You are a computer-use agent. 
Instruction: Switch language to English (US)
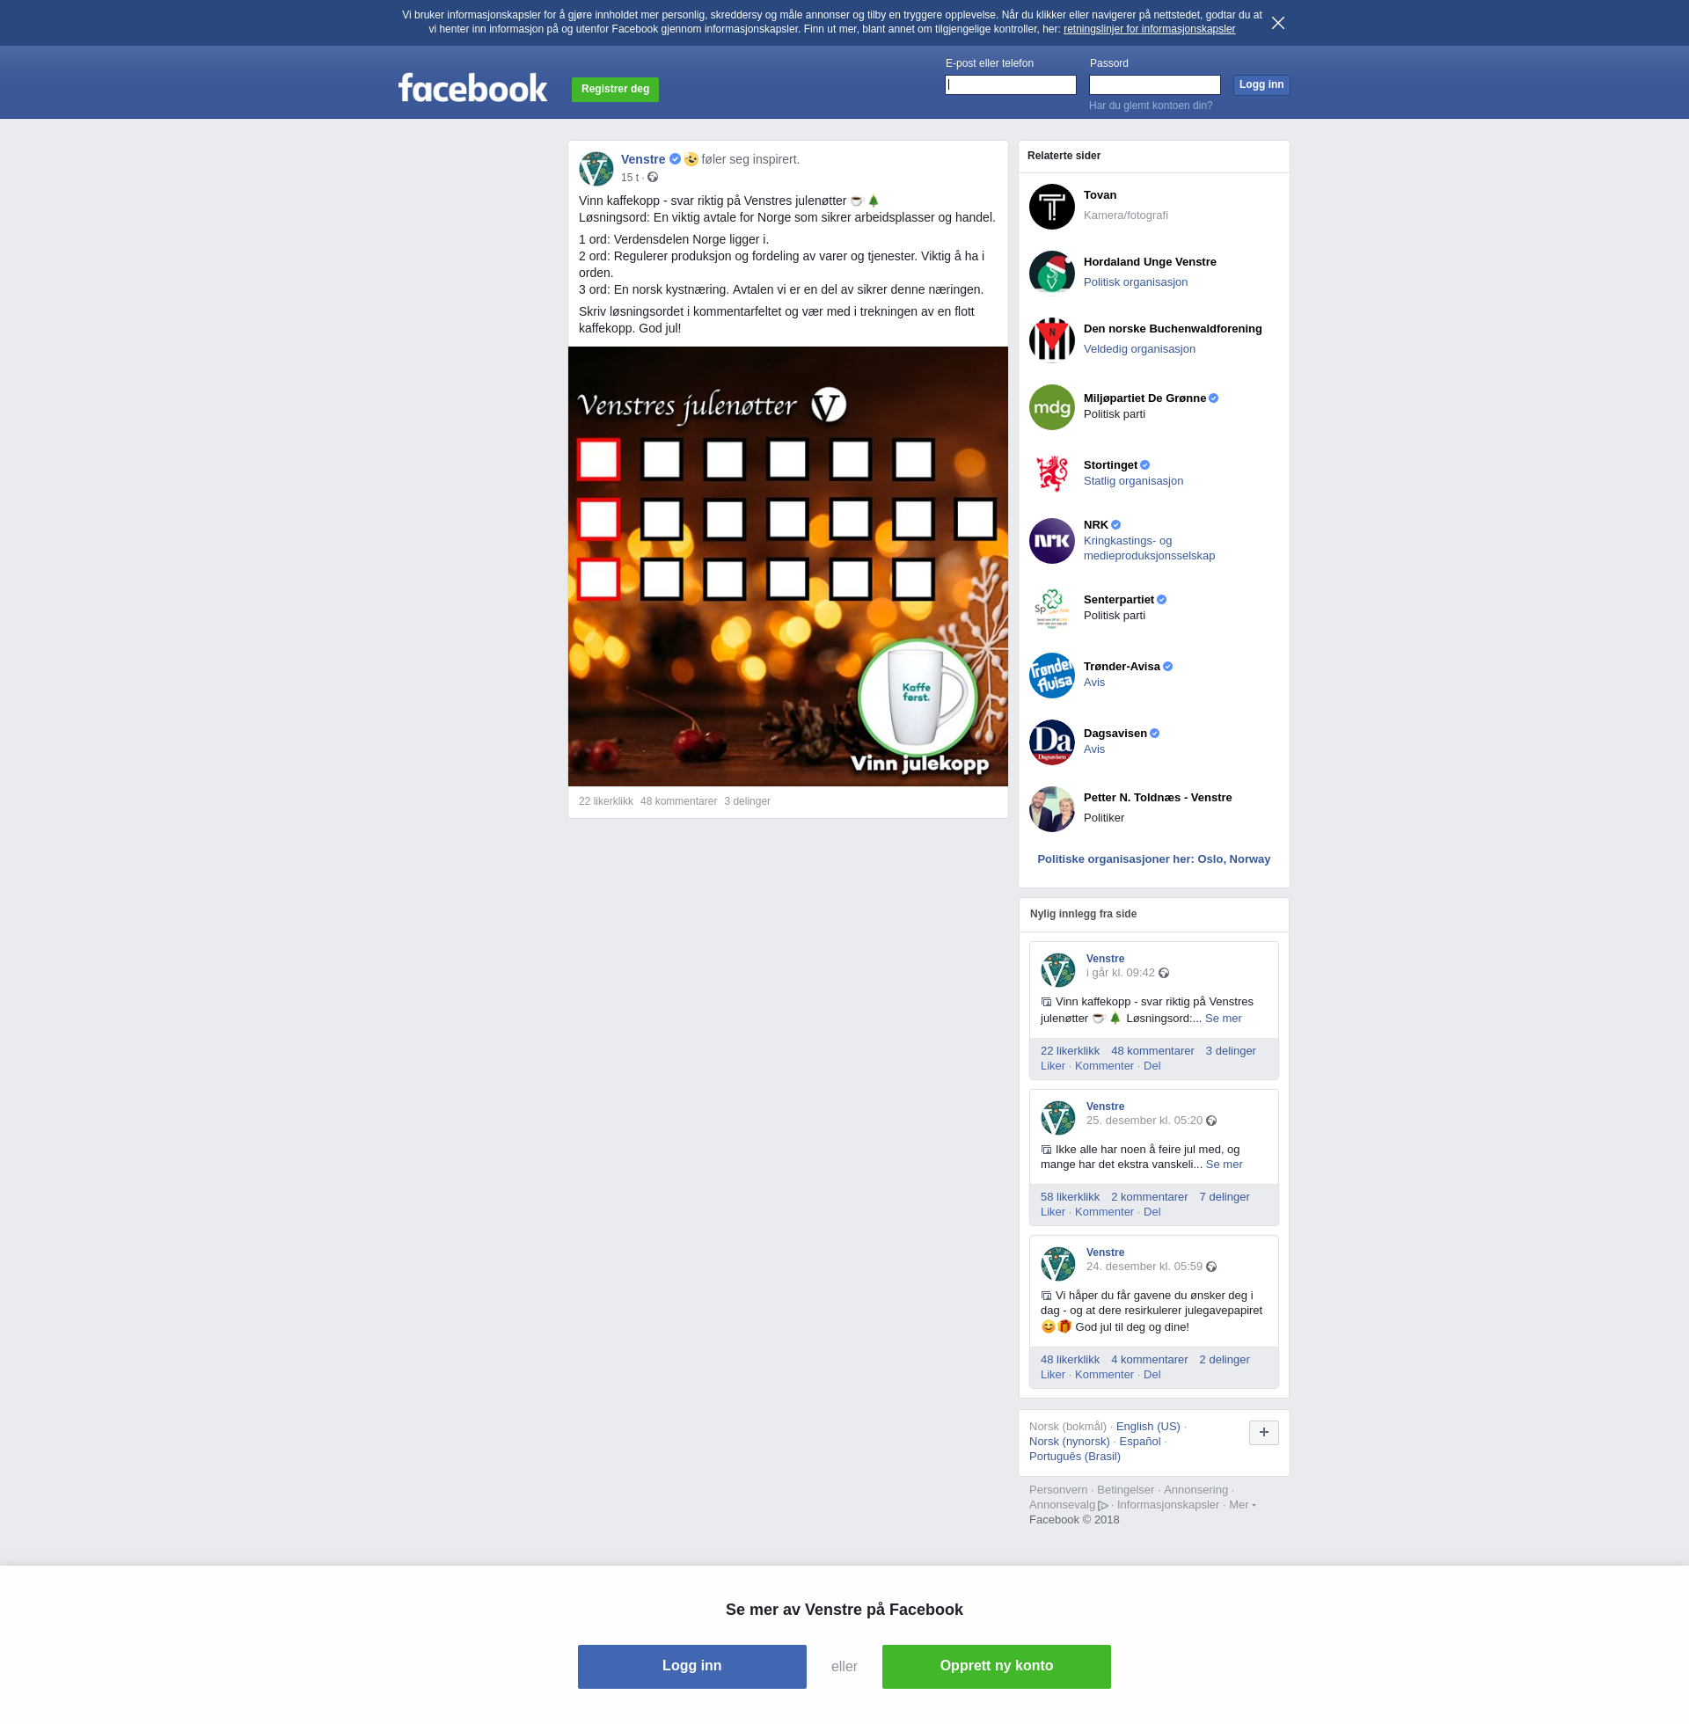1147,1426
